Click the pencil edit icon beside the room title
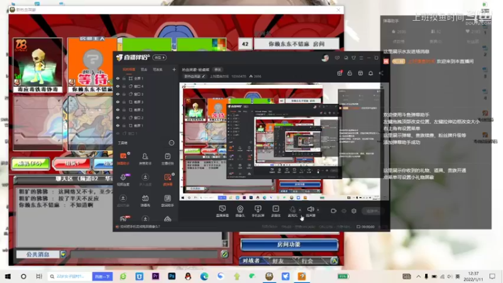This screenshot has height=283, width=503. click(x=203, y=76)
